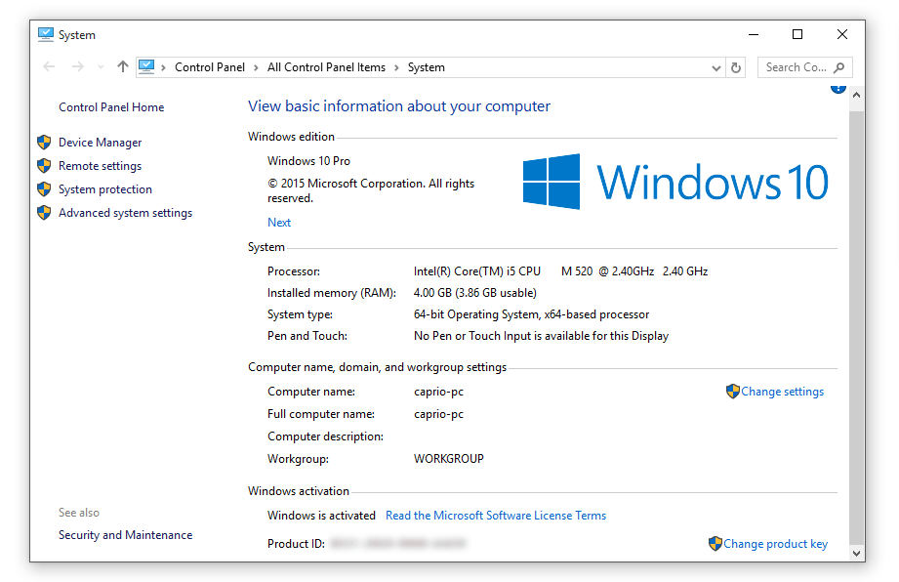Click the computer icon in address bar
This screenshot has height=582, width=899.
click(146, 67)
